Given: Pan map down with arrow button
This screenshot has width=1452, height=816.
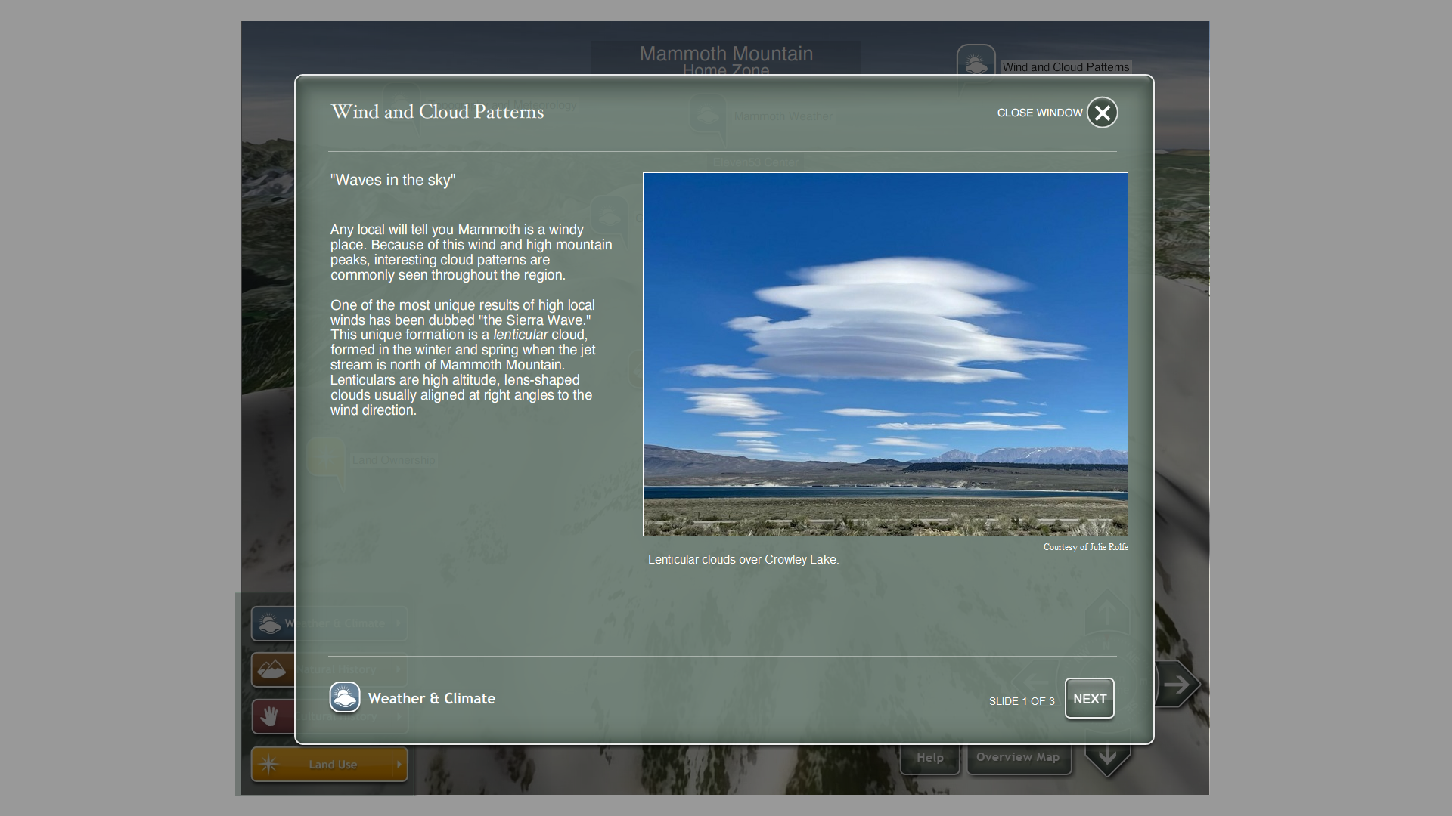Looking at the screenshot, I should tap(1107, 758).
